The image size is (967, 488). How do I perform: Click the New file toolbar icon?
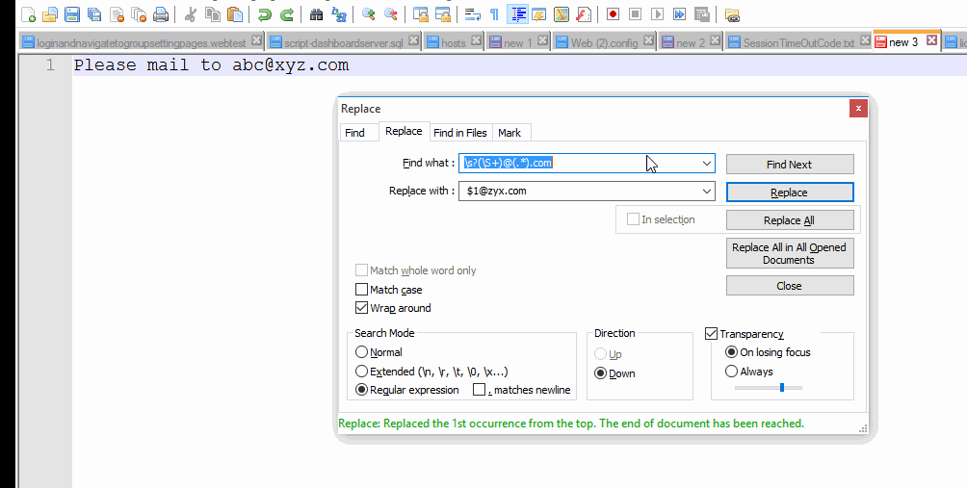28,14
